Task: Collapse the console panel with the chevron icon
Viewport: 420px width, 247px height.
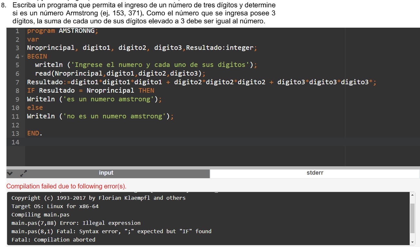Action: pyautogui.click(x=11, y=174)
